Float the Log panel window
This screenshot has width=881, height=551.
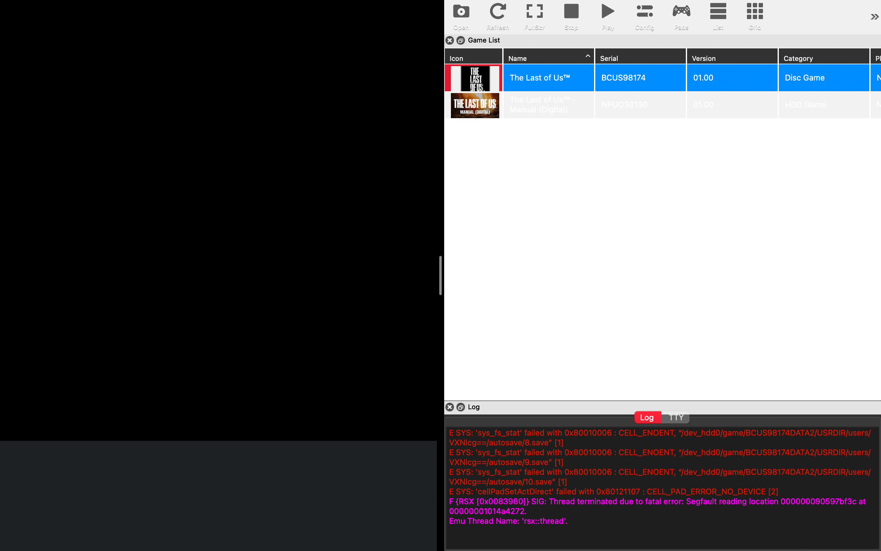(460, 407)
